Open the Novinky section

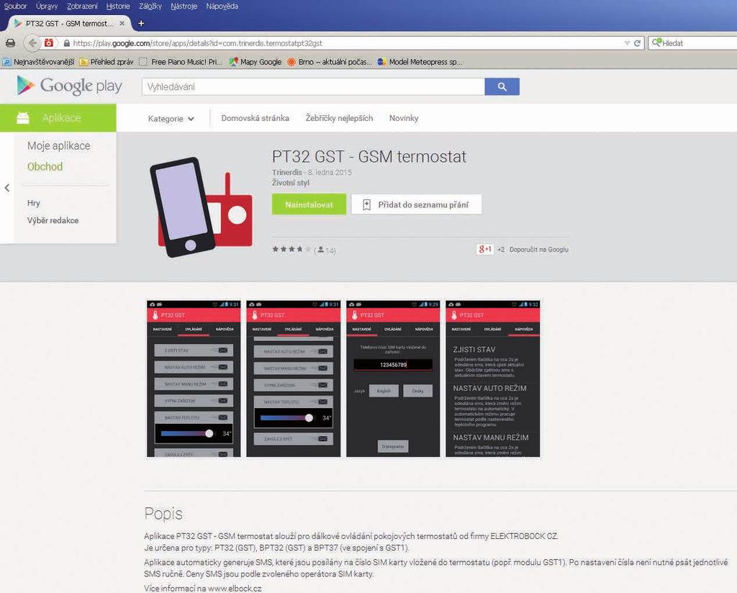(404, 119)
